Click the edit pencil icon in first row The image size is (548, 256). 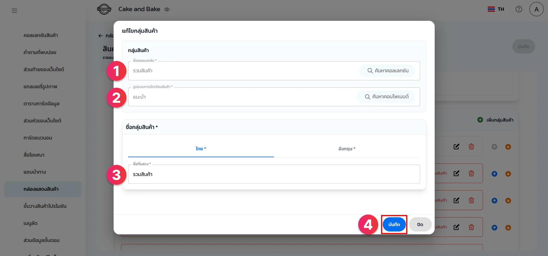pyautogui.click(x=456, y=147)
